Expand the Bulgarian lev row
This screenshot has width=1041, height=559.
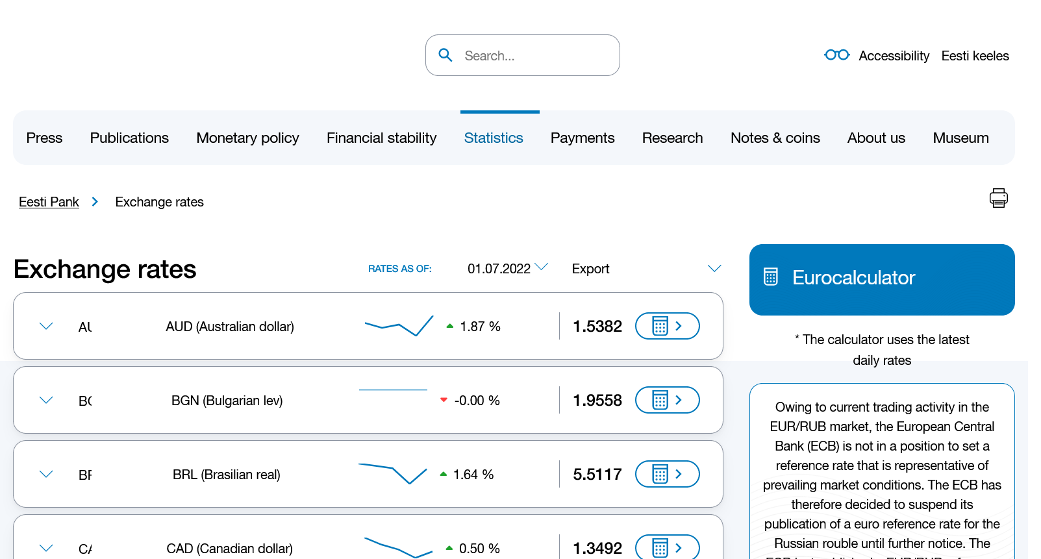tap(46, 400)
